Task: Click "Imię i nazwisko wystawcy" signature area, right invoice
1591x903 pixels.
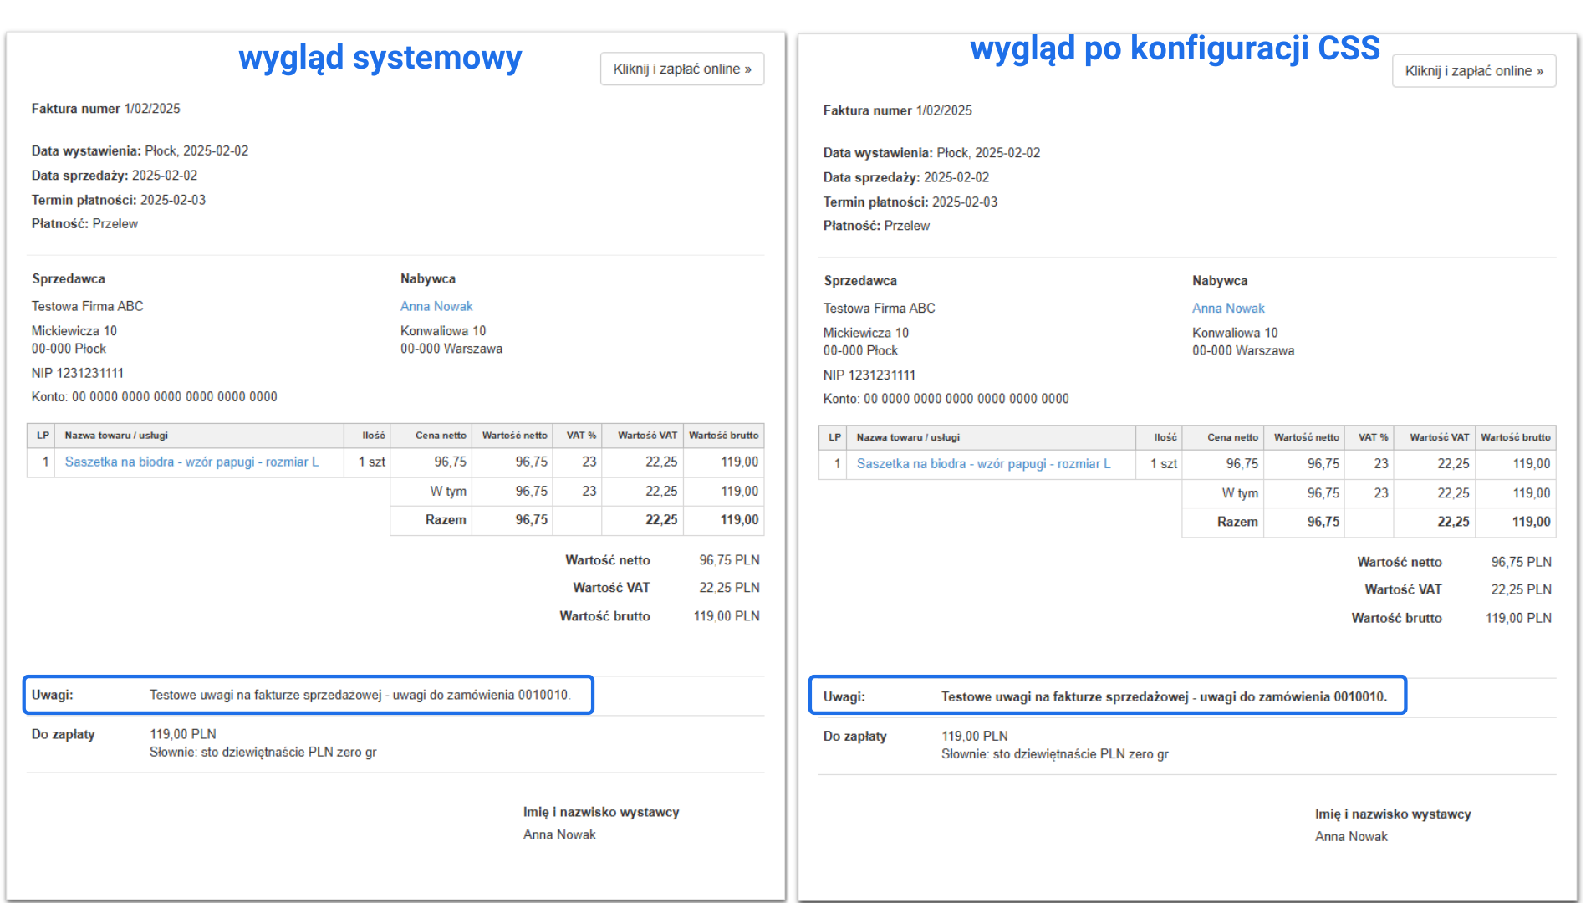Action: [x=1393, y=814]
